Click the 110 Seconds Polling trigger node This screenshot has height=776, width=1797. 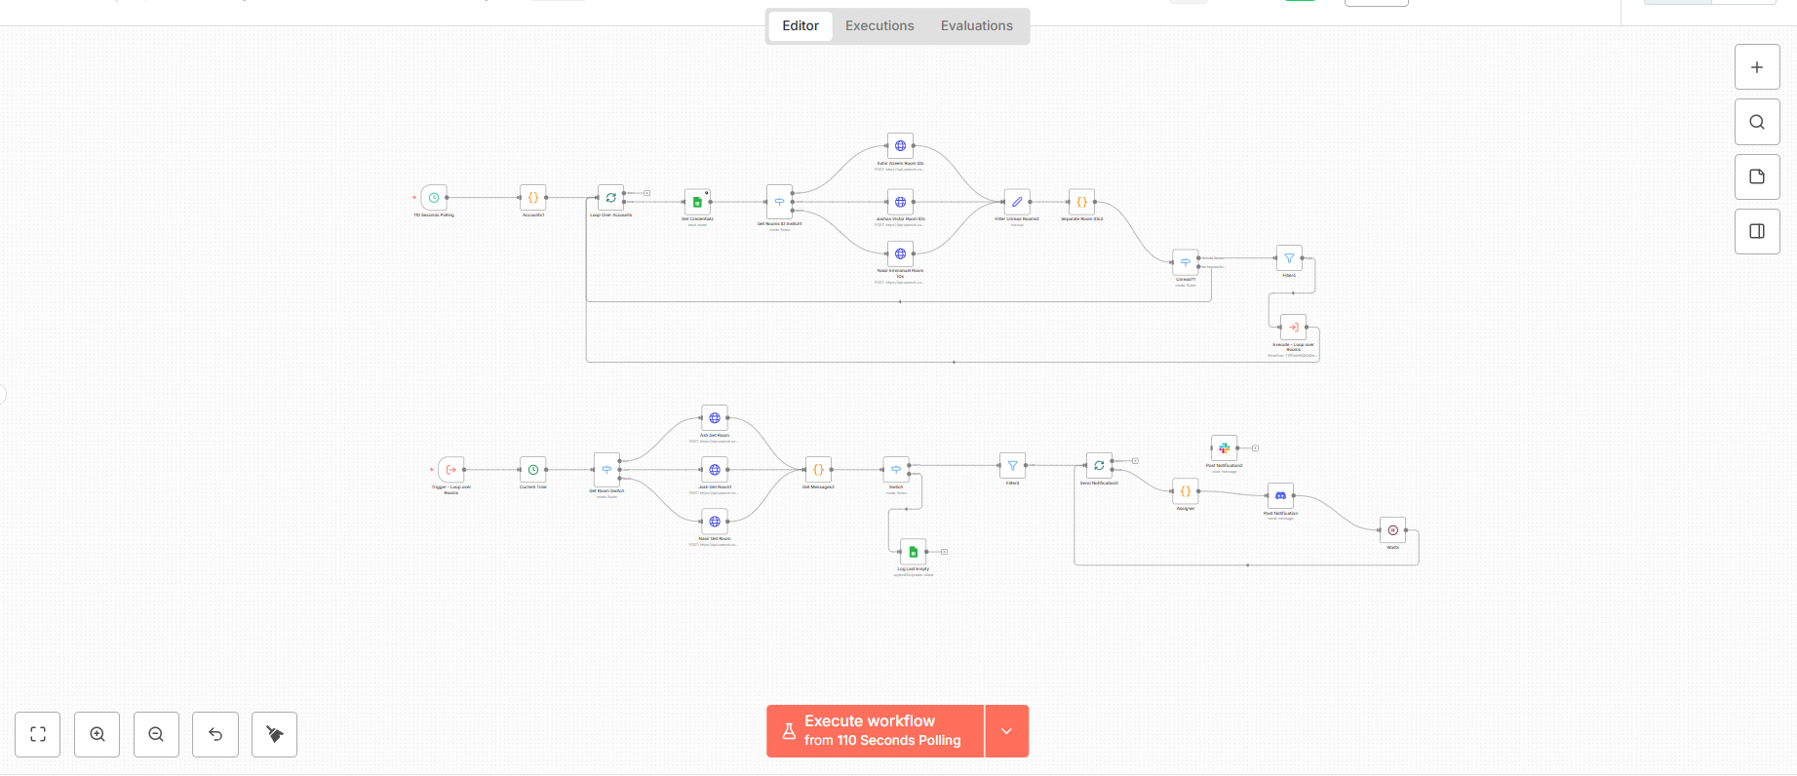click(x=434, y=198)
